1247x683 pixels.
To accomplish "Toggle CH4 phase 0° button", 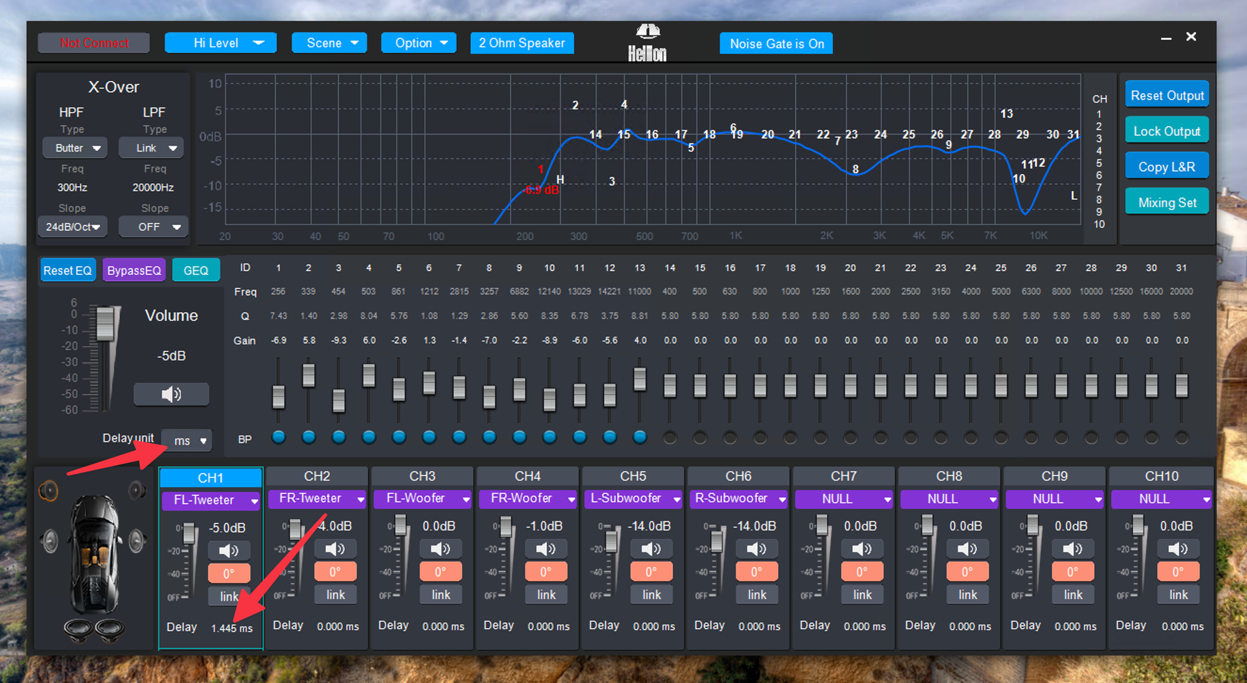I will [x=546, y=571].
